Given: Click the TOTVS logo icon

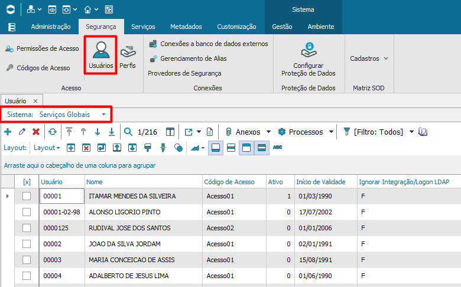Looking at the screenshot, I should pyautogui.click(x=11, y=9).
